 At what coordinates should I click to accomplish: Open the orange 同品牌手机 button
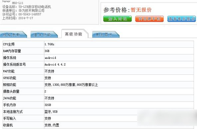pyautogui.click(x=149, y=19)
